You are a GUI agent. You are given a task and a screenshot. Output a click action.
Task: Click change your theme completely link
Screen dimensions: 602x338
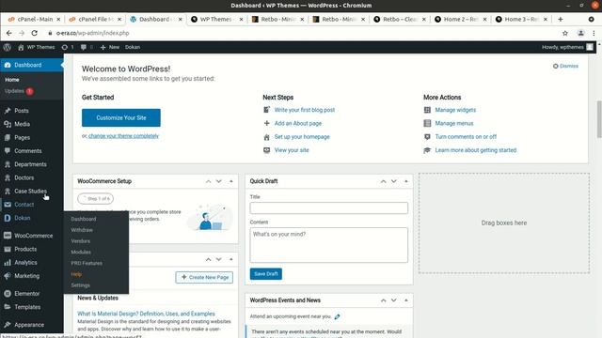tap(123, 136)
